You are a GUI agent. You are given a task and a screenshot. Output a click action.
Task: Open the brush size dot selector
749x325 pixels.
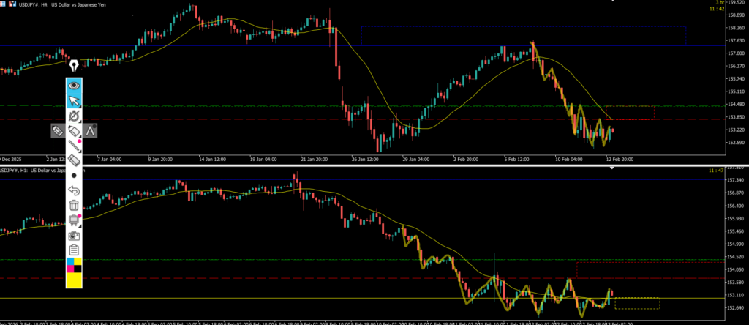(74, 176)
